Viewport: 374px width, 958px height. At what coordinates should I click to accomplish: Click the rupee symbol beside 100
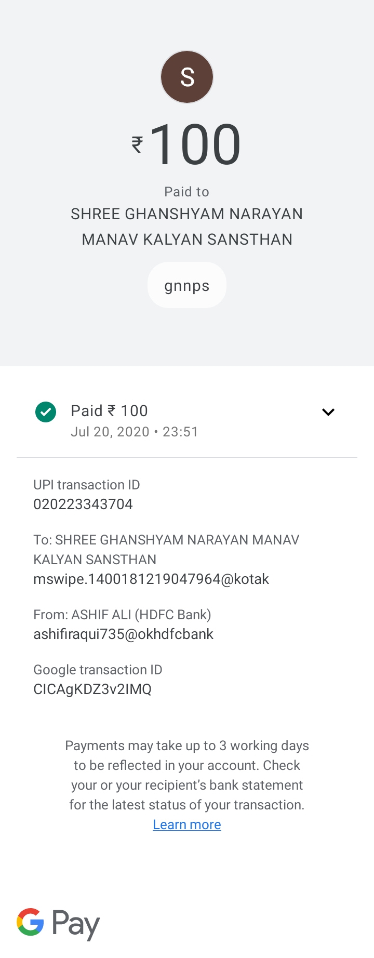[x=137, y=144]
